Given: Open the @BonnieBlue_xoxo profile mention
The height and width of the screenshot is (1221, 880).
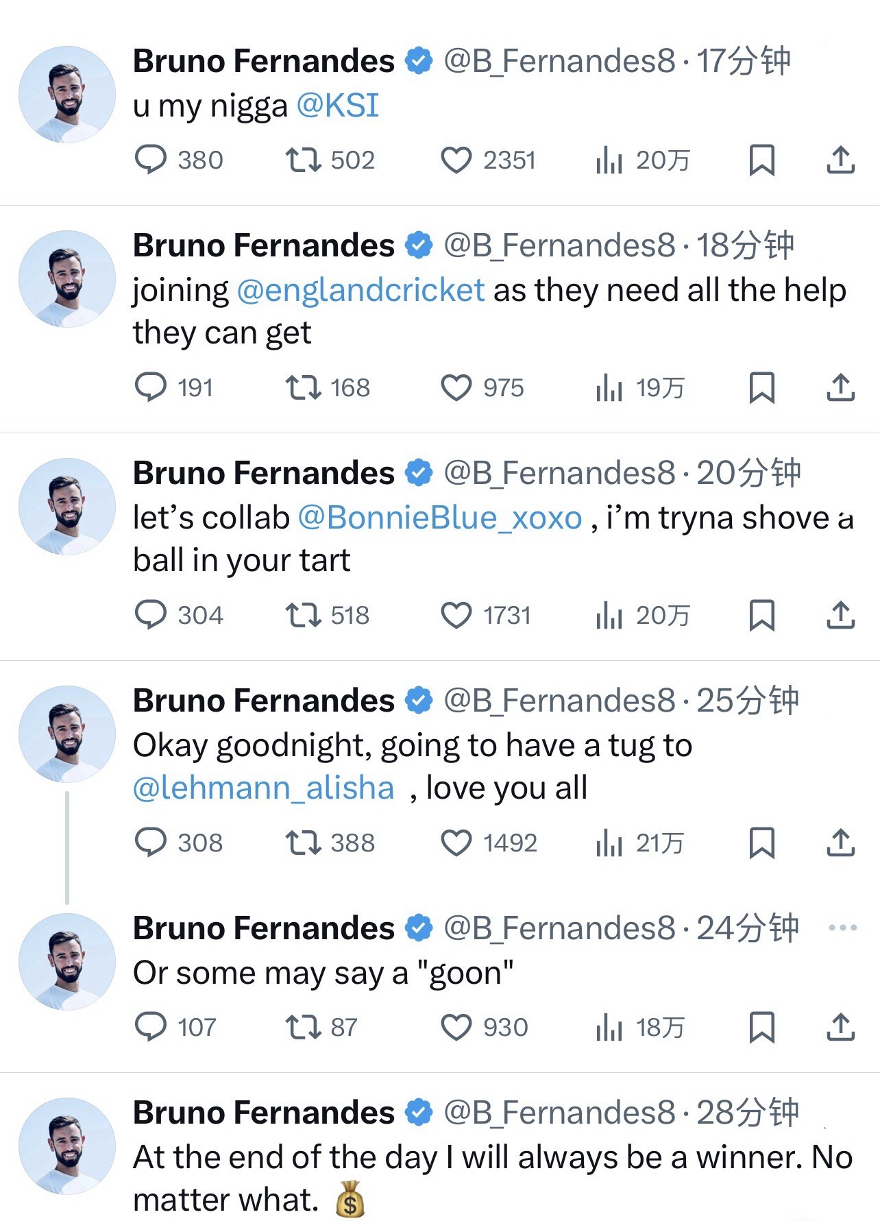Looking at the screenshot, I should pos(439,518).
